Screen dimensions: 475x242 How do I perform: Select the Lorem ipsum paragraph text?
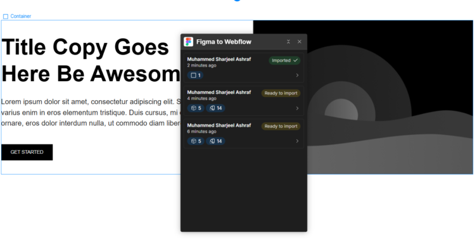[91, 112]
